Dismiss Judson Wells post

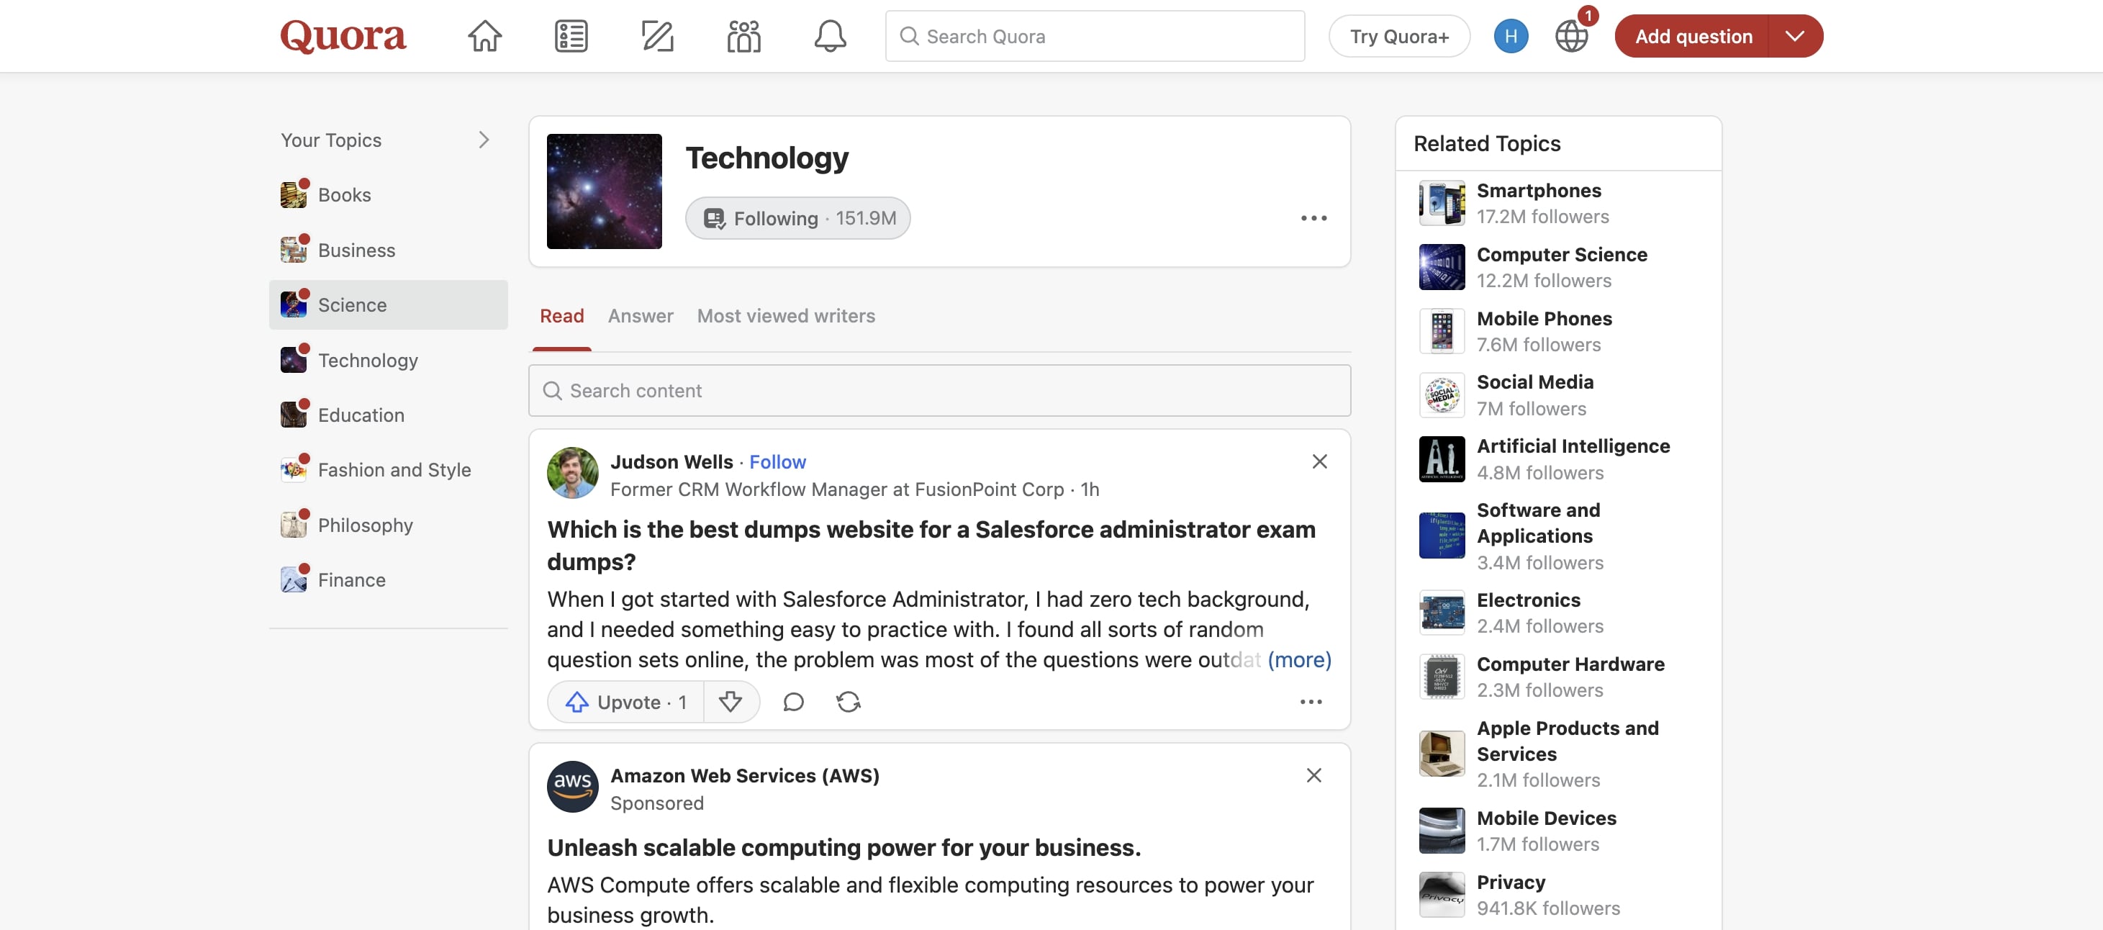[1319, 461]
